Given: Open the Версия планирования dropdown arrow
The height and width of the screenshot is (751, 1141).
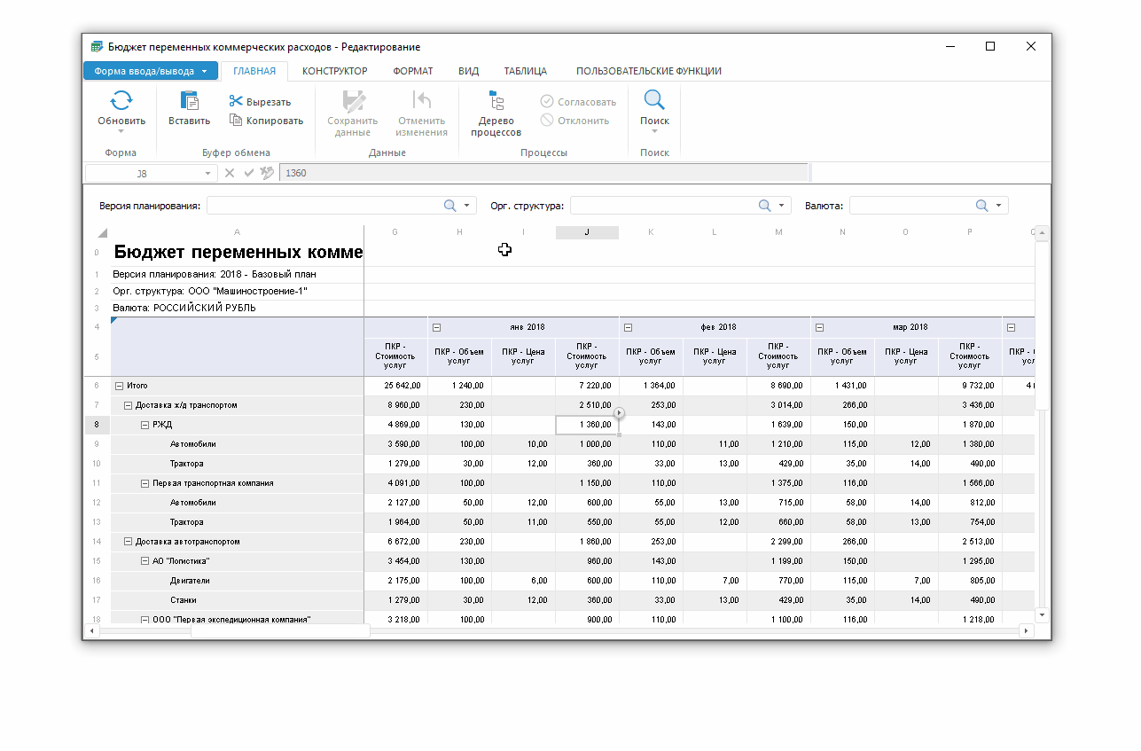Looking at the screenshot, I should 466,206.
